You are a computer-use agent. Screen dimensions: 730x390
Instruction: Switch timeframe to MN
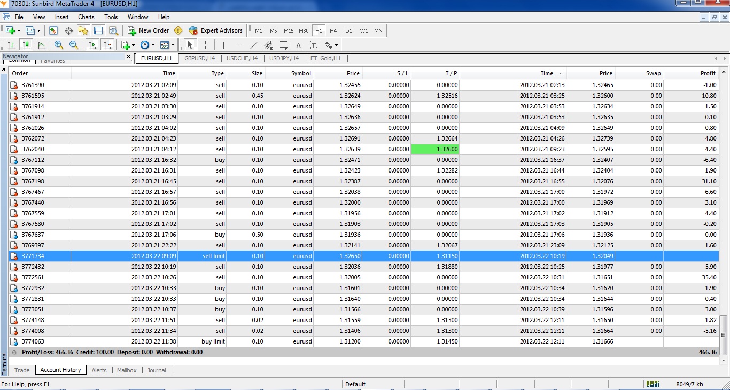(378, 30)
